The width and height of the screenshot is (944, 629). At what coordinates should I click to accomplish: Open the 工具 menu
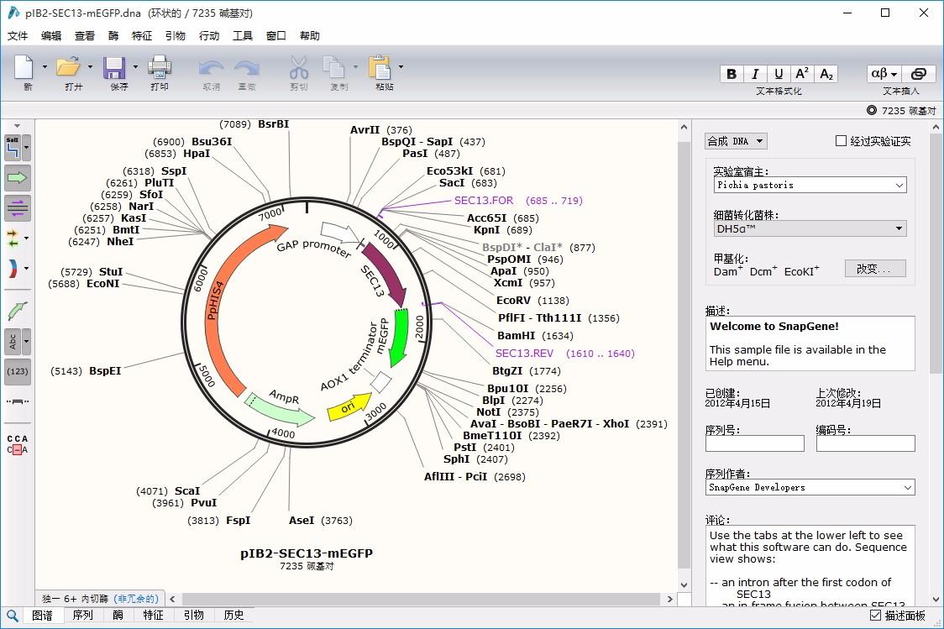click(x=243, y=35)
